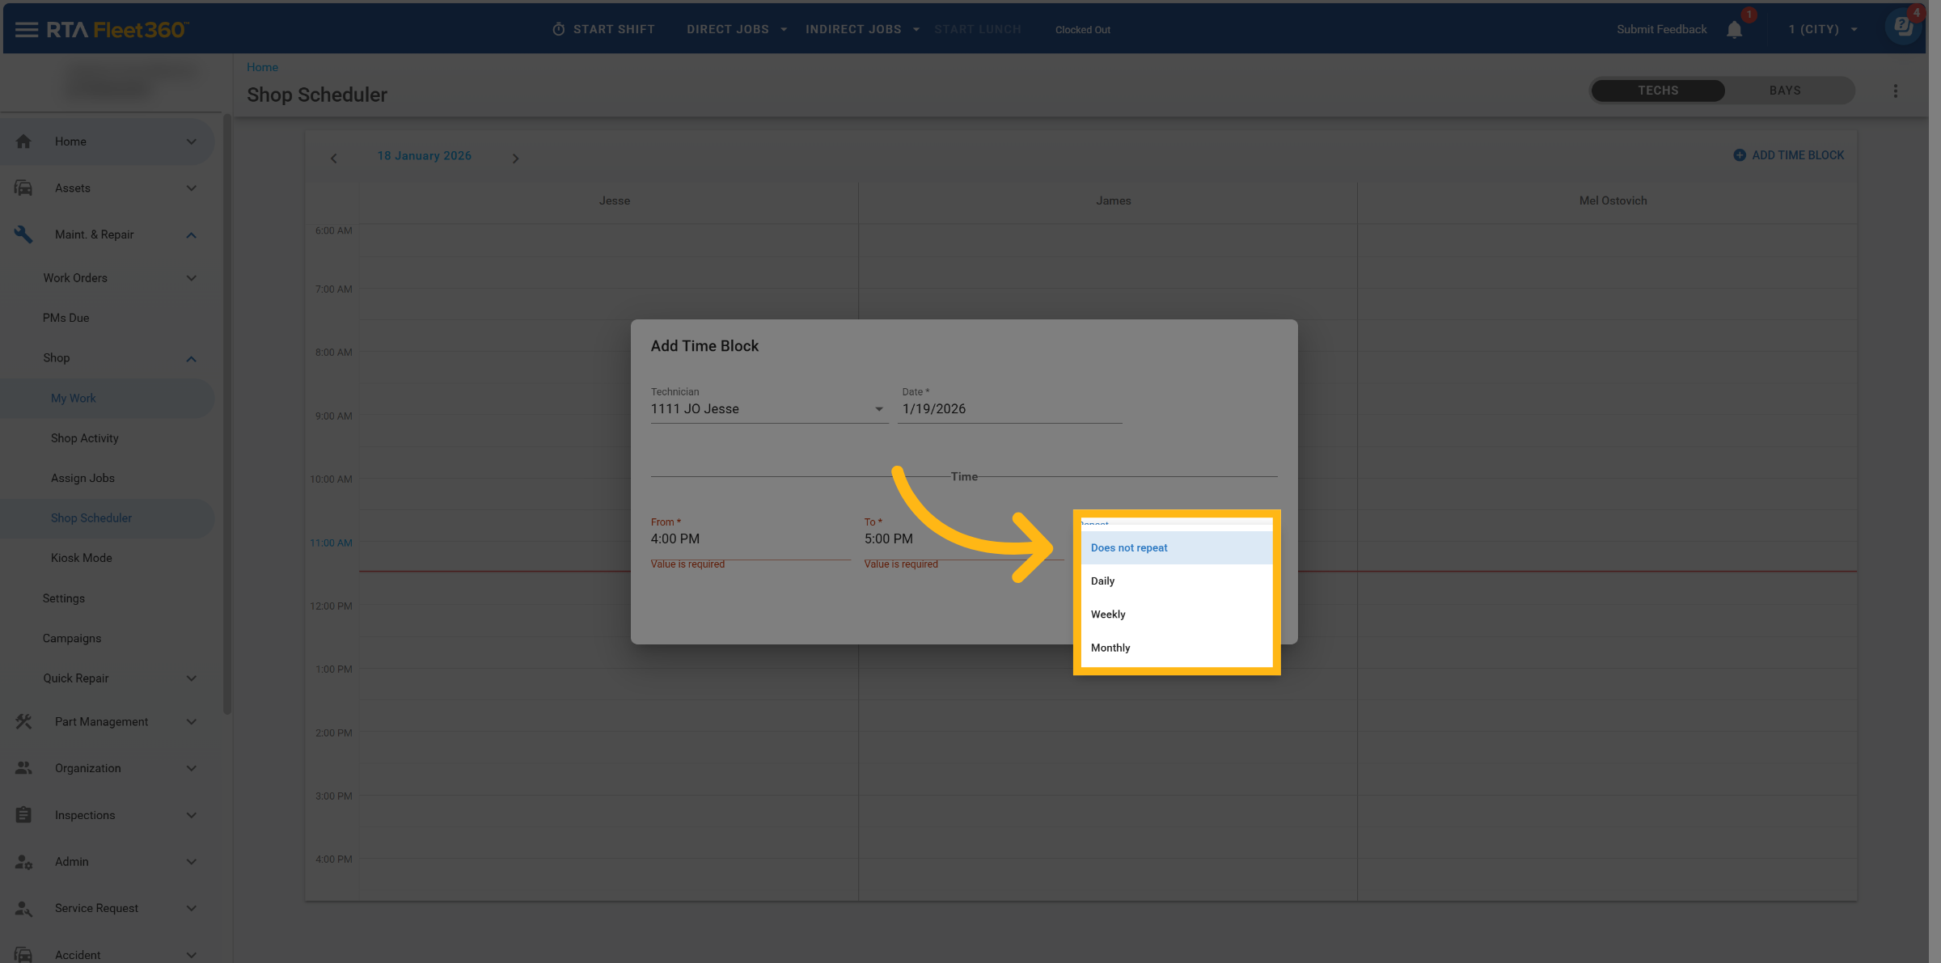Go to next day arrow
The image size is (1941, 963).
pos(515,158)
